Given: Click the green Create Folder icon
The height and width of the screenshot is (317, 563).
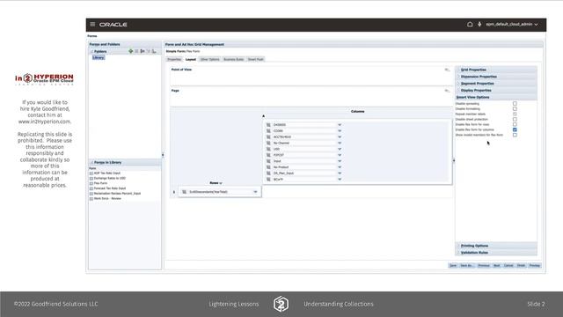Looking at the screenshot, I should pos(131,51).
